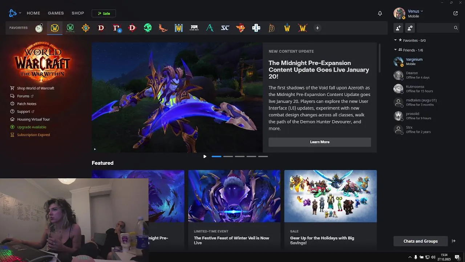Viewport: 465px width, 262px height.
Task: Click the friend management icon with gear
Action: [410, 28]
